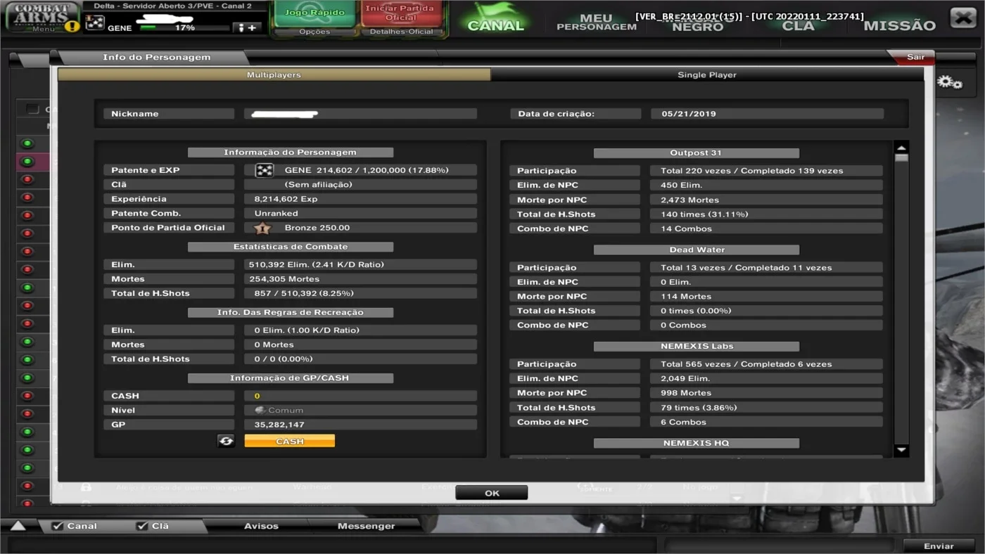Confirm with the OK button
Screen dimensions: 985x554
pyautogui.click(x=491, y=493)
